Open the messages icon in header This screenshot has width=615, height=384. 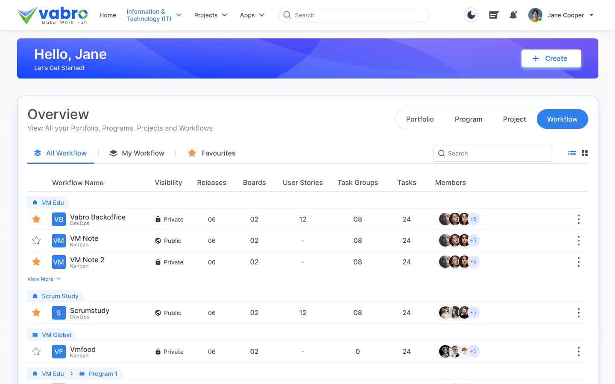click(494, 15)
